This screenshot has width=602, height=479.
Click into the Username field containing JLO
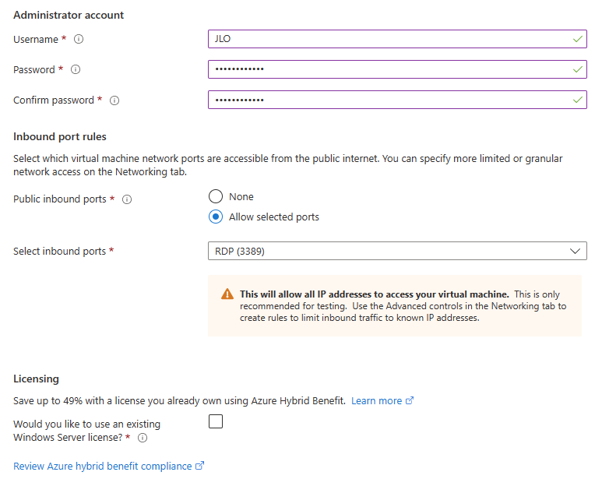click(x=397, y=39)
